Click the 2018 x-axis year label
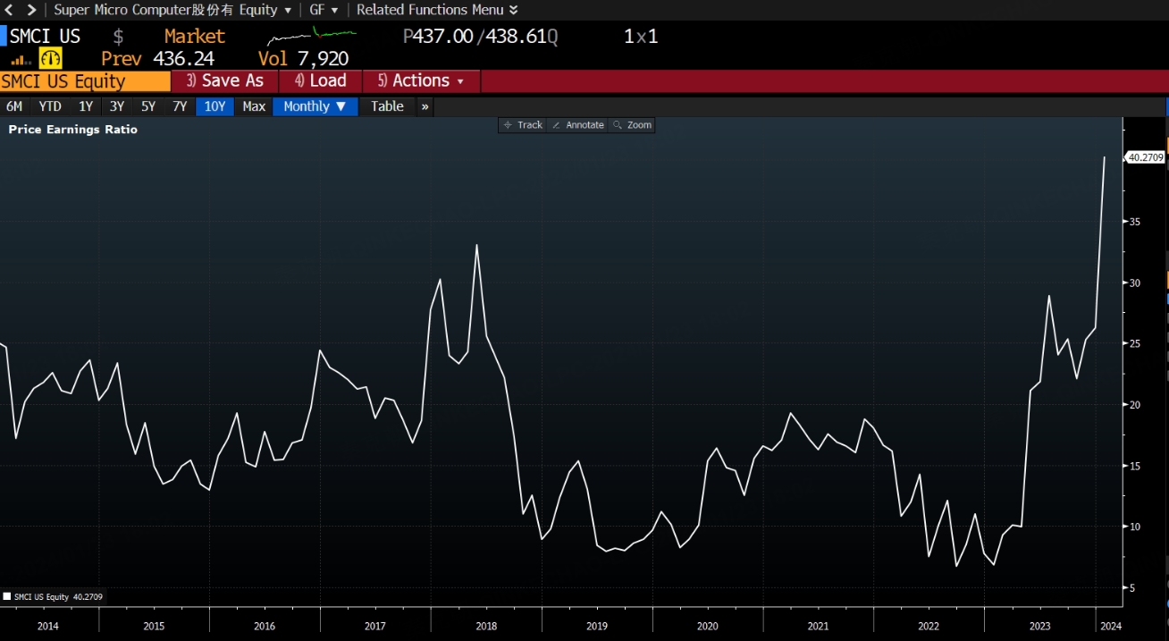 tap(486, 627)
